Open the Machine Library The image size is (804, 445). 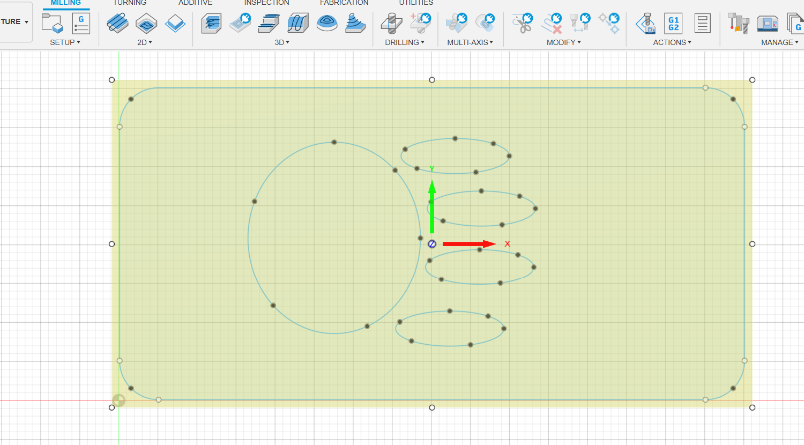coord(768,24)
